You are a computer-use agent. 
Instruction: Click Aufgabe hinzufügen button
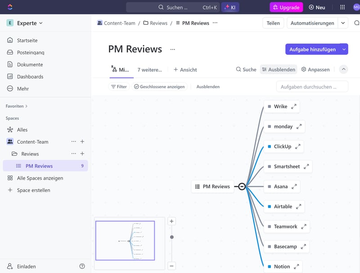point(312,49)
